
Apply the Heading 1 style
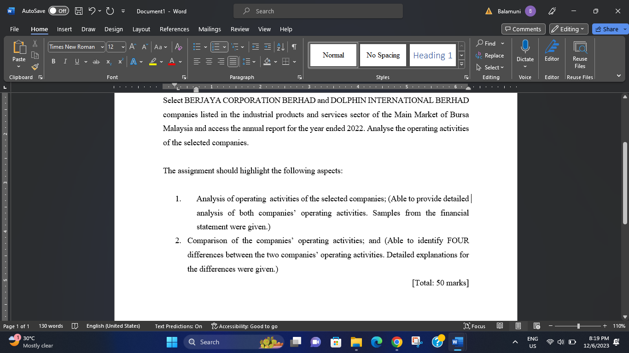coord(432,55)
